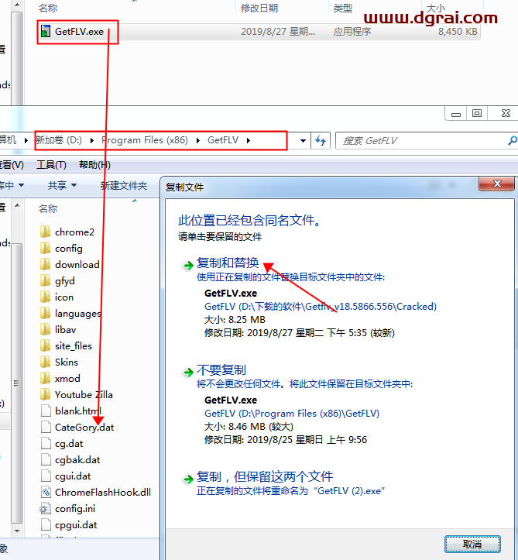Expand the arrow after Program Files (x86) breadcrumb
Screen dimensions: 518x560
197,140
